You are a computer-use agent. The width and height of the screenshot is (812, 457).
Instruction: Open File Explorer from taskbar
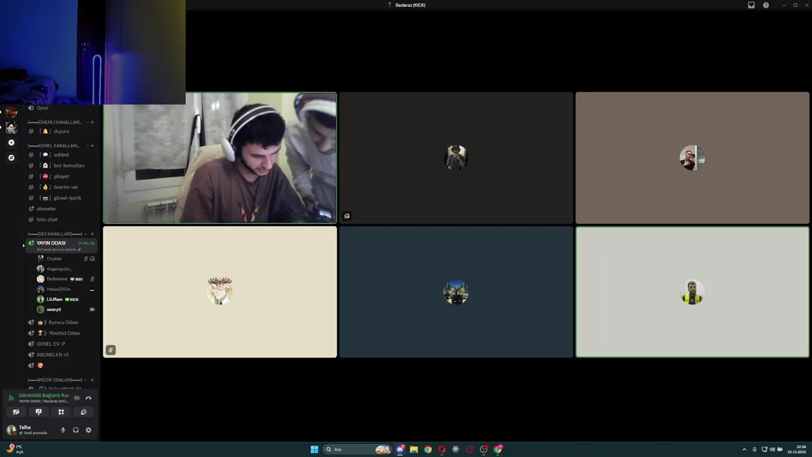pyautogui.click(x=414, y=449)
